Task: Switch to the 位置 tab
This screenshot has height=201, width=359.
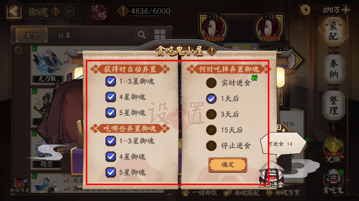Action: coord(65,35)
